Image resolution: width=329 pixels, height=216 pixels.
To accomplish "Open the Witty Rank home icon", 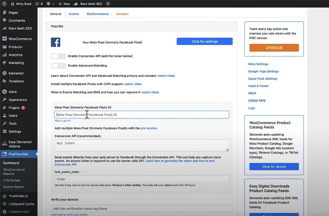I will [12, 4].
